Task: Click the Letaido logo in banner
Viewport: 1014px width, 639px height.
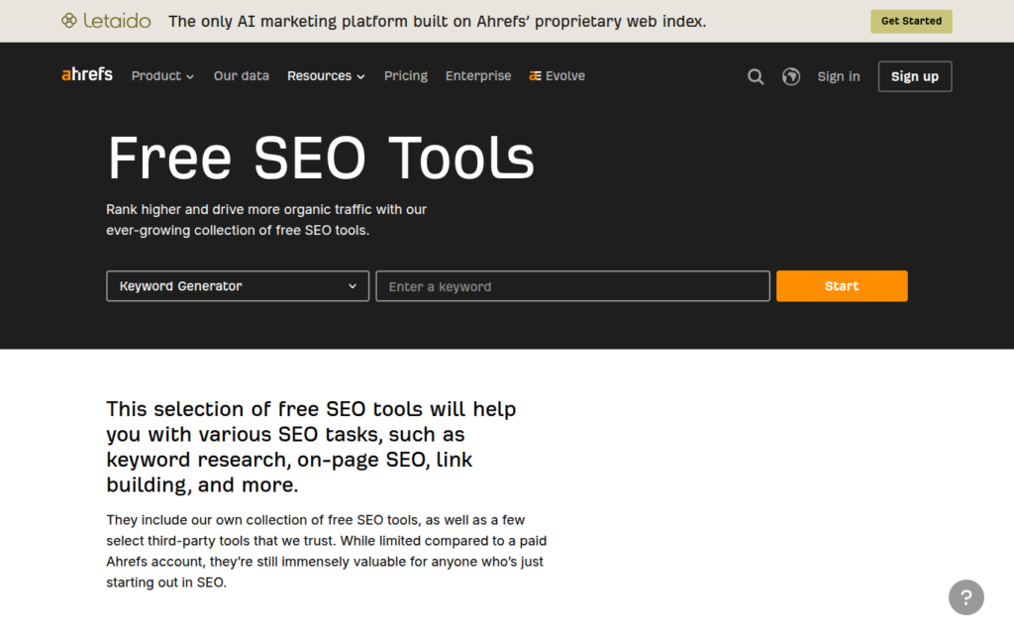Action: (106, 21)
